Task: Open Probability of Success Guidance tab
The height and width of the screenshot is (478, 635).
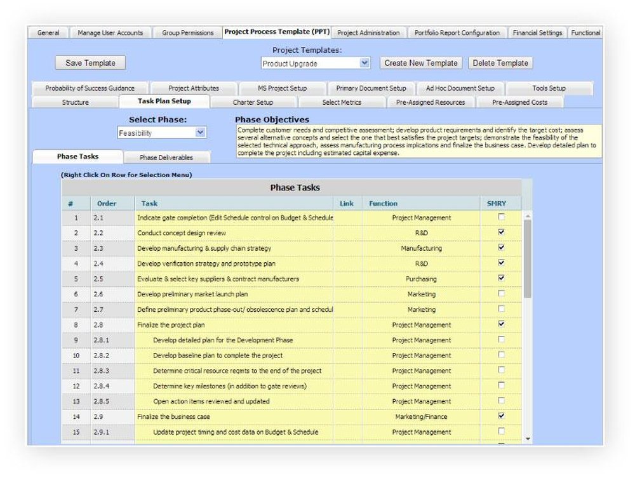Action: coord(90,88)
